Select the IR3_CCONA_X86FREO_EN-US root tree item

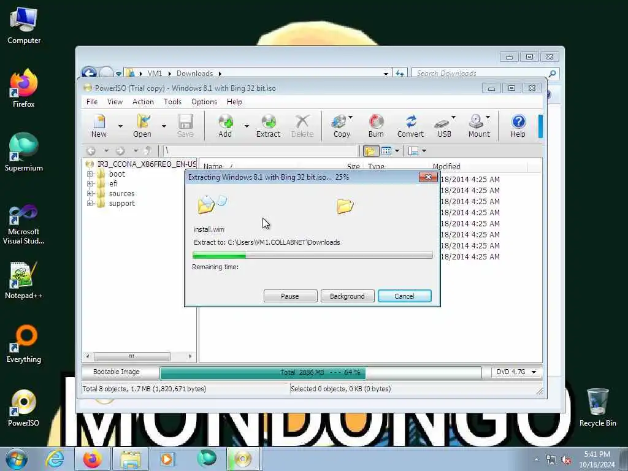click(x=146, y=164)
